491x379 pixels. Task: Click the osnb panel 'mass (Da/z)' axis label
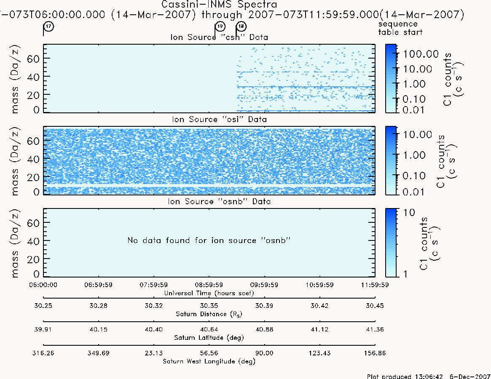(x=14, y=243)
